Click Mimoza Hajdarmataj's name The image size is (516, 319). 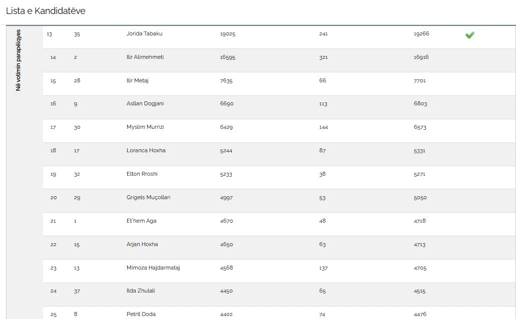[153, 268]
